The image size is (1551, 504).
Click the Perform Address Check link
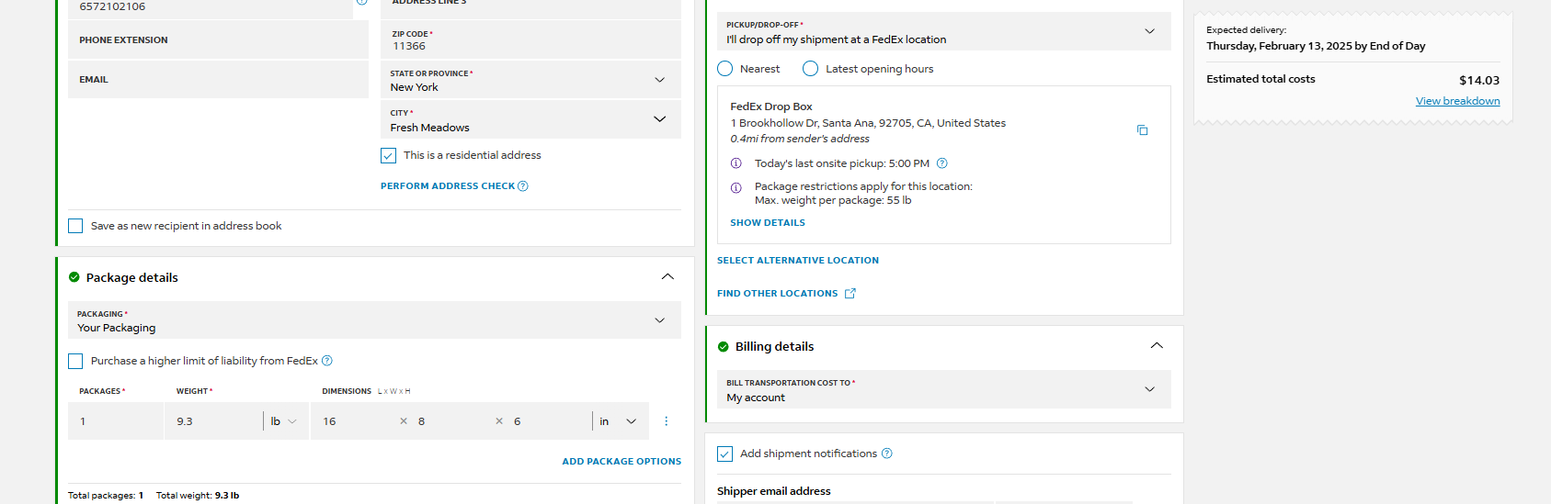click(x=448, y=186)
